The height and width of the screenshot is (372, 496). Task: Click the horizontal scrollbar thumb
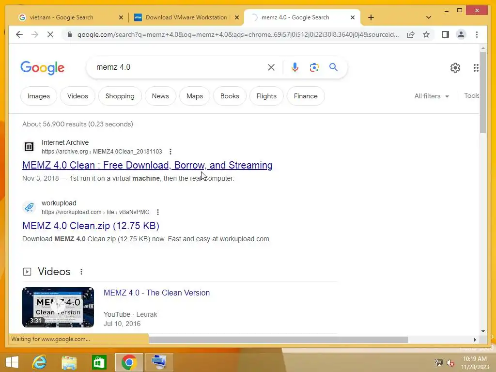279,340
